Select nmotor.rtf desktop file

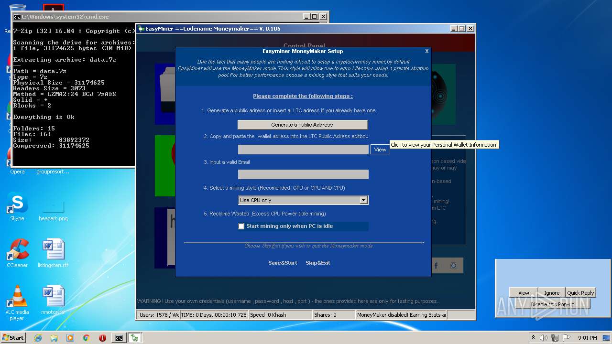coord(53,301)
